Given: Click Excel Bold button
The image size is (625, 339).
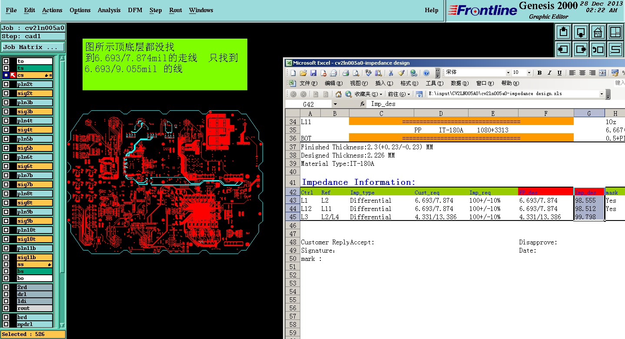Looking at the screenshot, I should click(539, 73).
